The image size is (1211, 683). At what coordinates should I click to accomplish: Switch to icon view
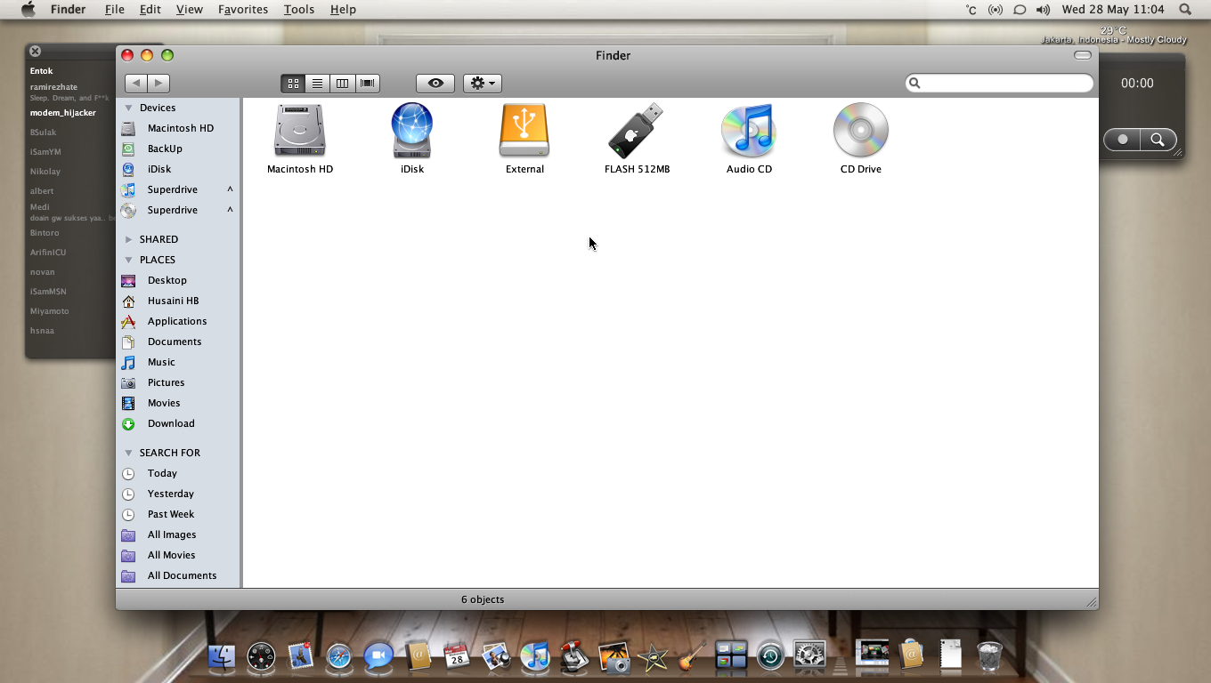click(x=293, y=84)
